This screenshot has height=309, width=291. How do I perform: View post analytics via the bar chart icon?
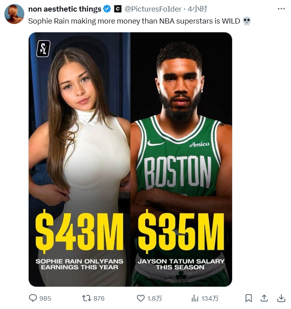click(x=195, y=298)
